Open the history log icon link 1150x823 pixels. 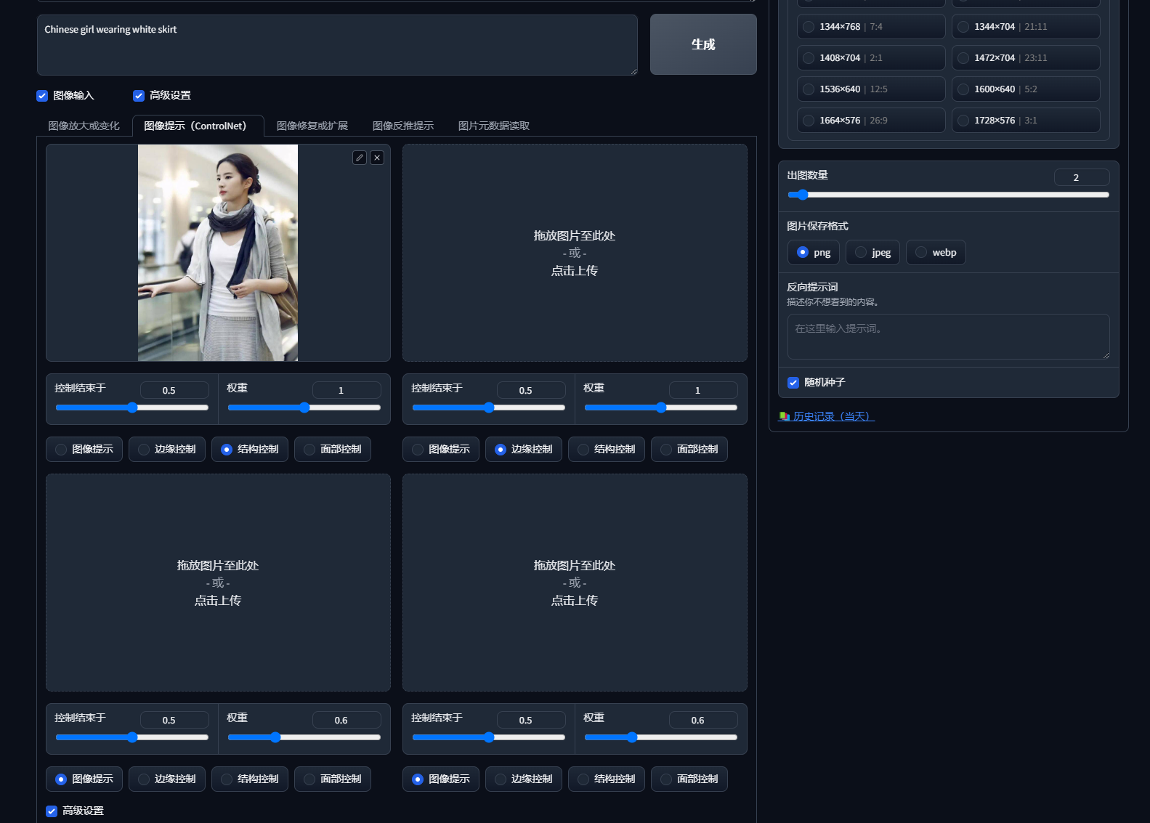coord(784,416)
